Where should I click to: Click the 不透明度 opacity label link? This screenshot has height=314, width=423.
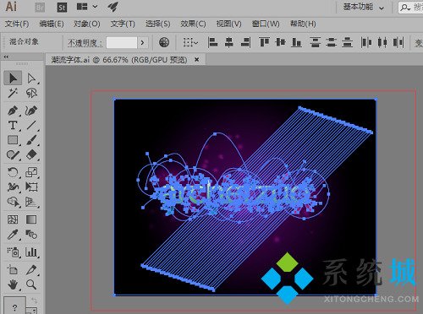click(x=85, y=43)
